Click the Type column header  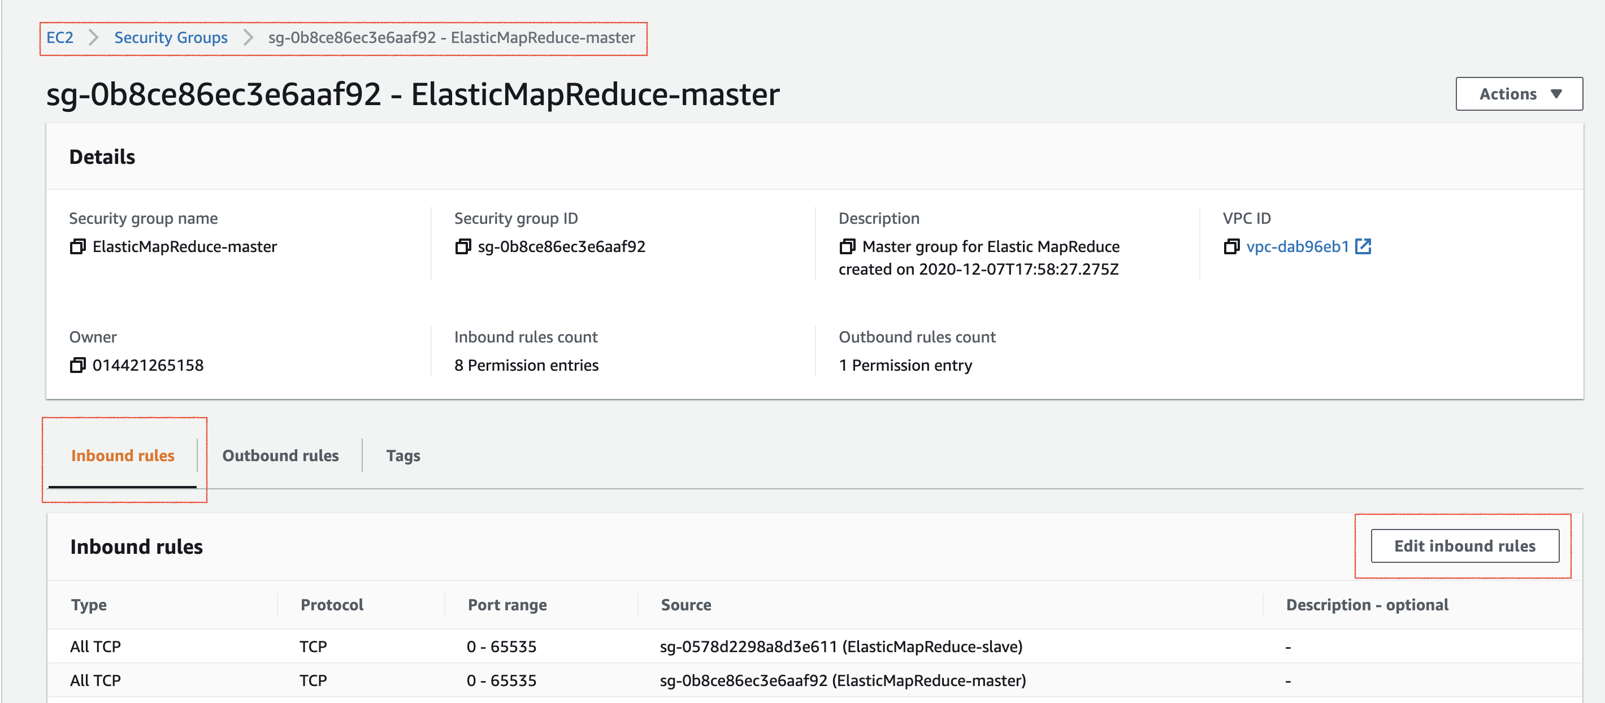coord(89,604)
